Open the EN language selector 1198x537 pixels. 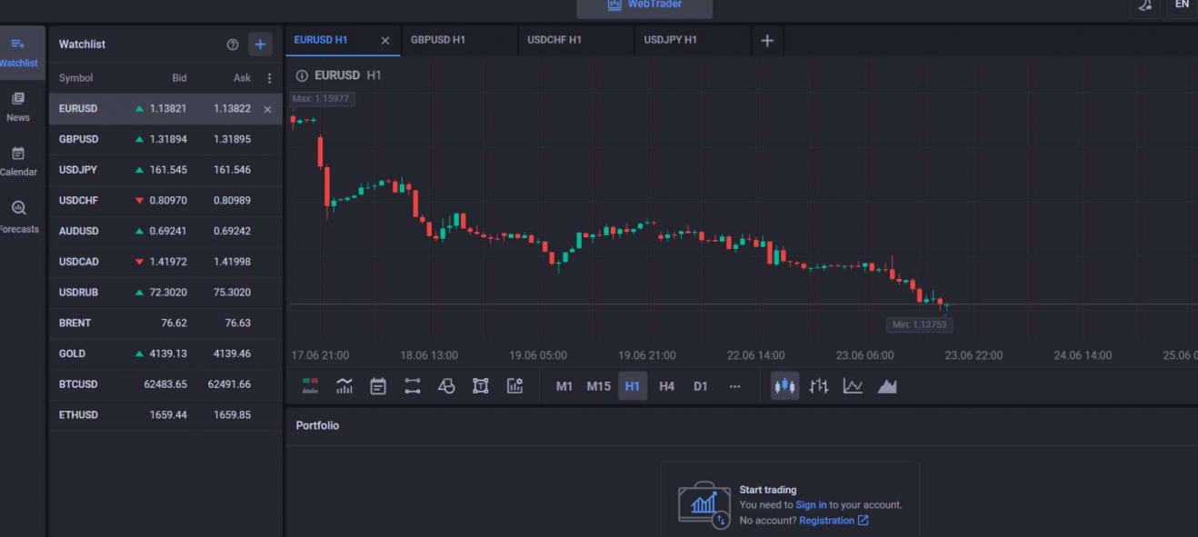(x=1182, y=5)
